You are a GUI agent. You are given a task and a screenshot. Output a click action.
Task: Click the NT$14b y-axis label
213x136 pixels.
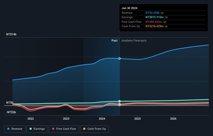point(11,34)
